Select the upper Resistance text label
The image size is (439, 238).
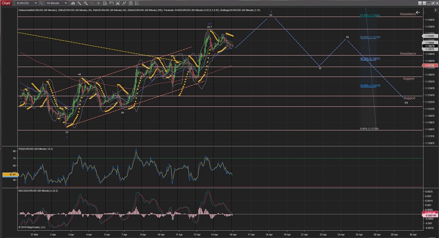[x=407, y=14]
